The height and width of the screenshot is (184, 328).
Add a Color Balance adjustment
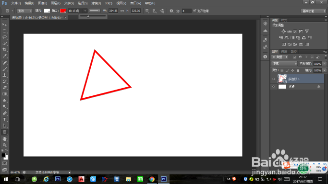tap(287, 38)
